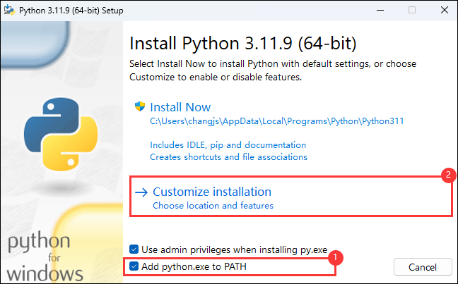
Task: Click 'Includes IDLE, pip and documentation' text
Action: [228, 144]
